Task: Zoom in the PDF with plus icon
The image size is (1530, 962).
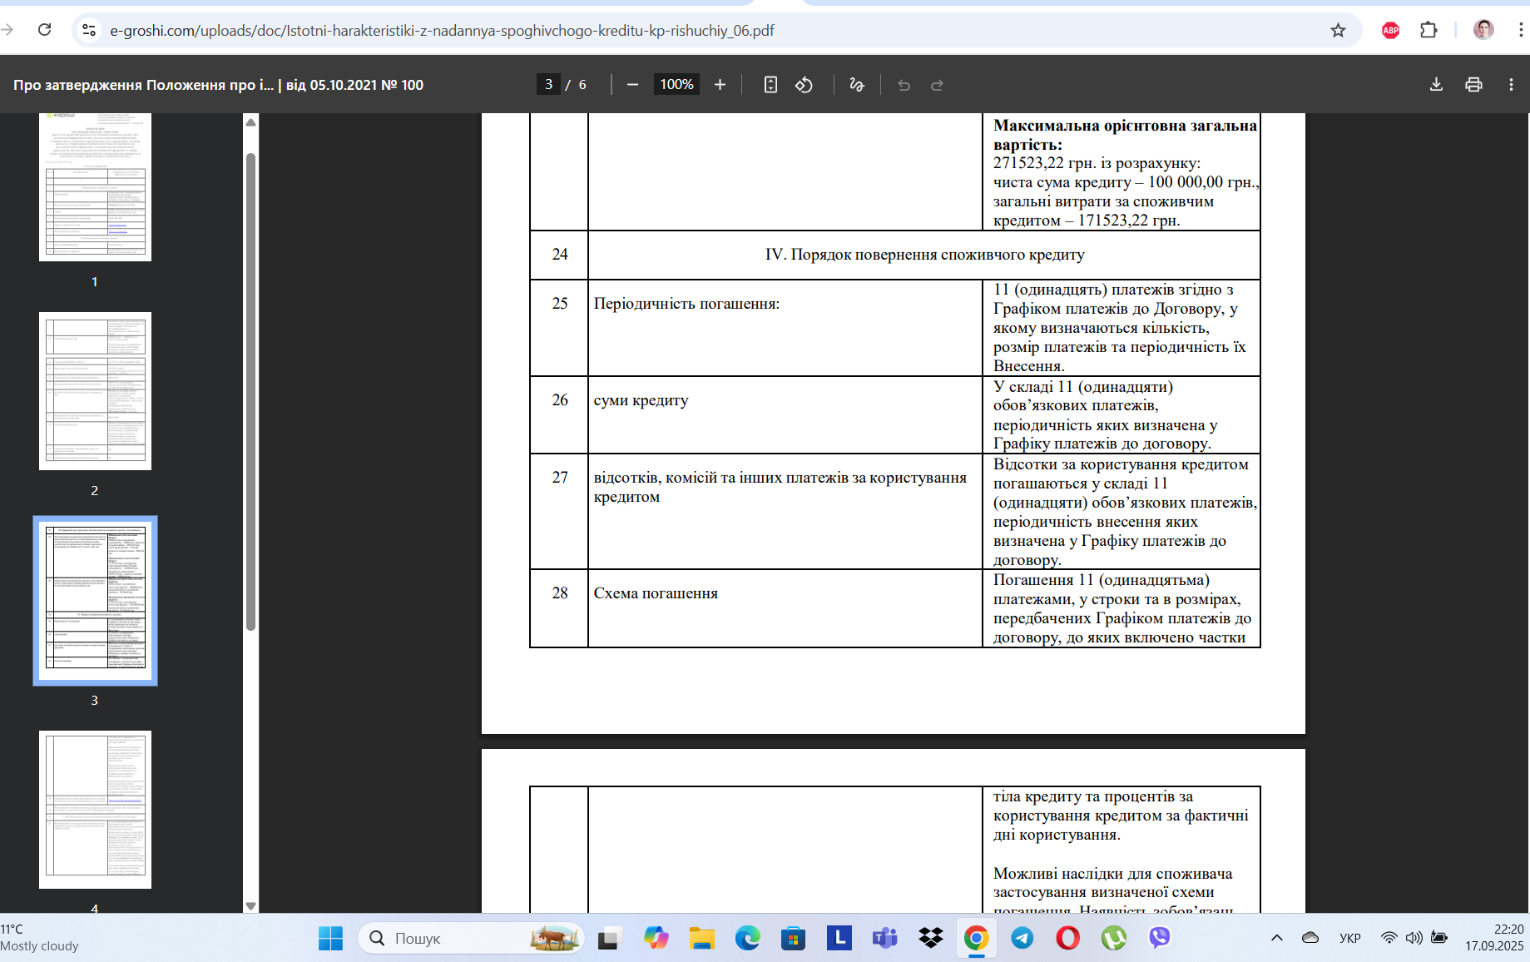Action: (x=720, y=85)
